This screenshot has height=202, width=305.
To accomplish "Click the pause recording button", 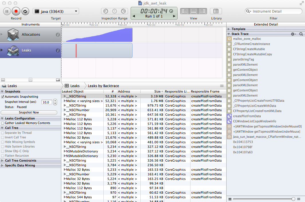I will click(x=7, y=11).
